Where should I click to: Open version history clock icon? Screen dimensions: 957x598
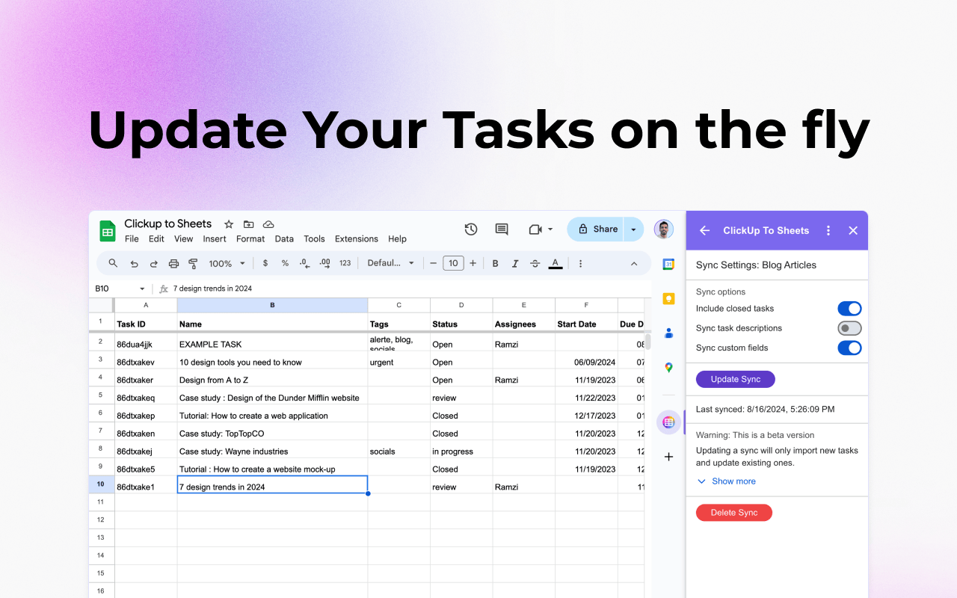click(x=471, y=229)
